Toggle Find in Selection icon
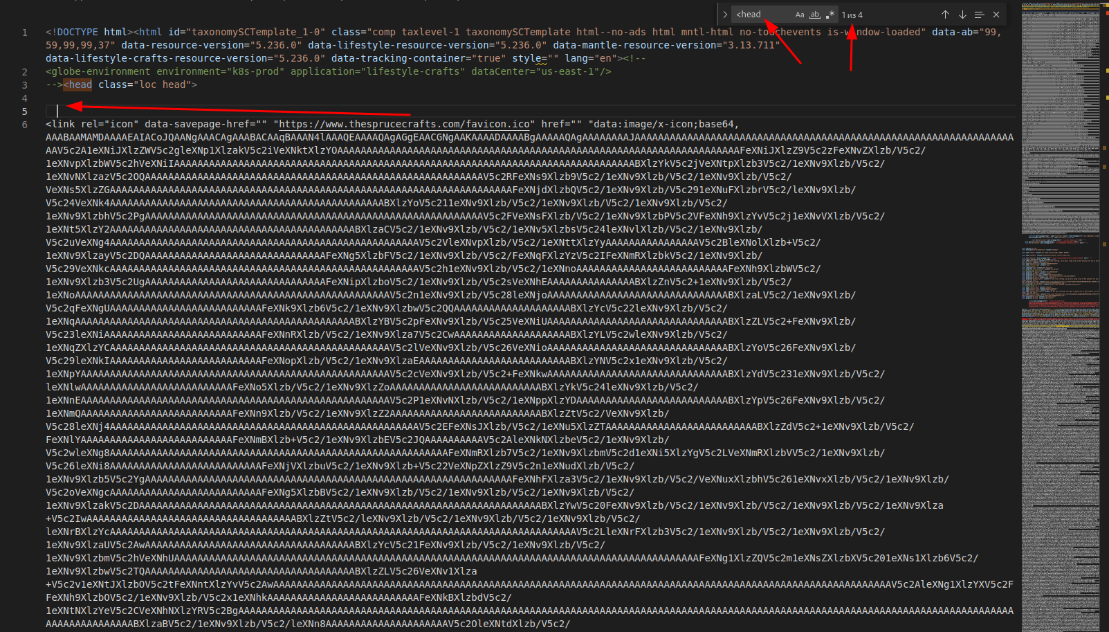This screenshot has width=1109, height=632. click(x=979, y=15)
